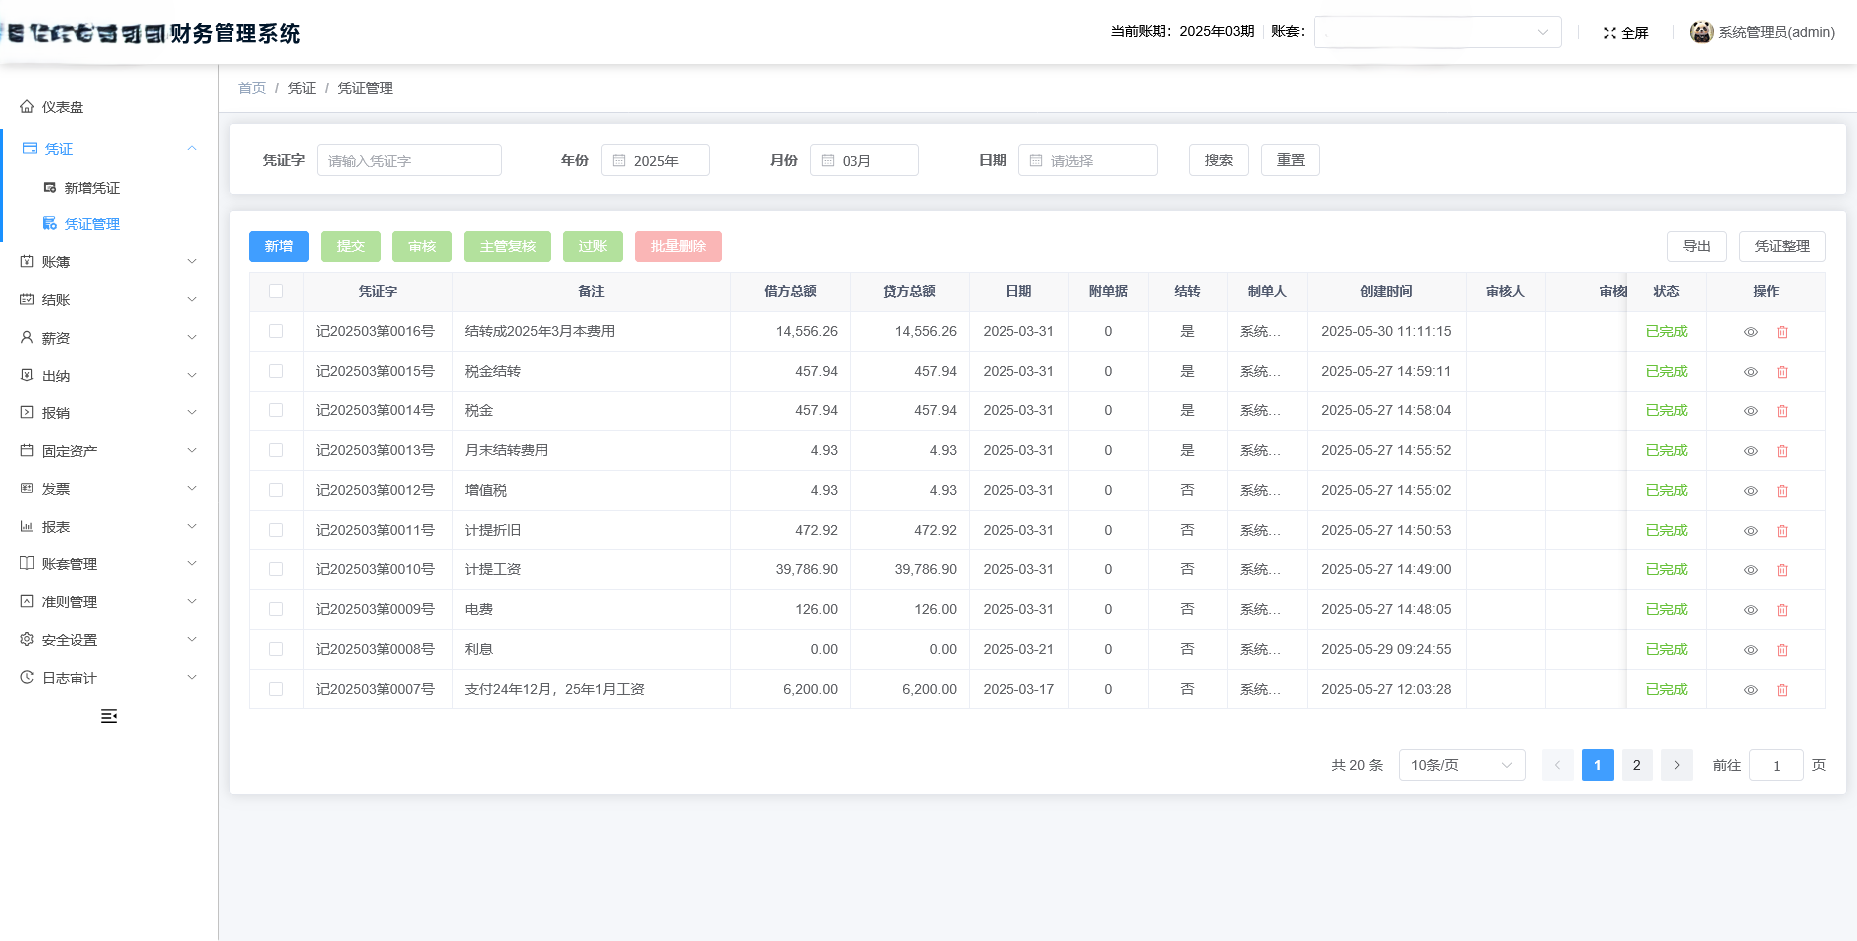The width and height of the screenshot is (1857, 941).
Task: Open the 10条/页 page size dropdown
Action: coord(1462,765)
